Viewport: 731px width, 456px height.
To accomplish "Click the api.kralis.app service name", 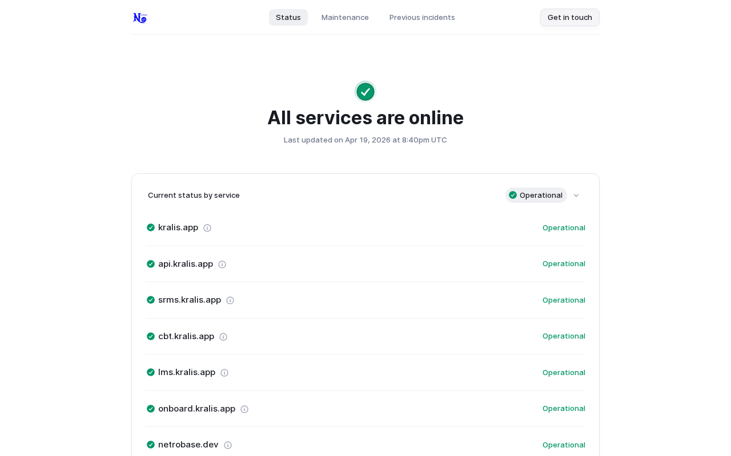I will (186, 264).
